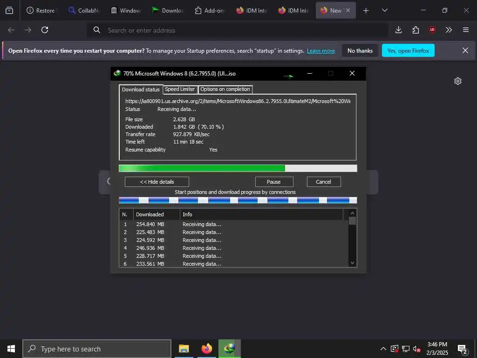The height and width of the screenshot is (358, 477).
Task: Switch to the seventh tab labeled IDM Inte
Action: tap(293, 10)
